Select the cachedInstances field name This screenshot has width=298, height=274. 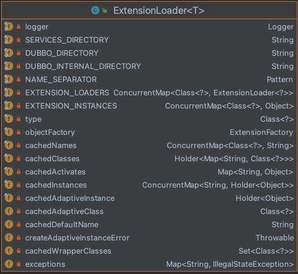click(56, 185)
